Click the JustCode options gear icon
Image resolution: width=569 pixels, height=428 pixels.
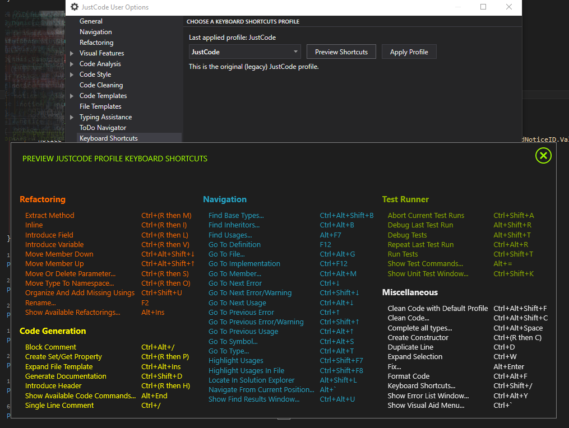(x=75, y=7)
